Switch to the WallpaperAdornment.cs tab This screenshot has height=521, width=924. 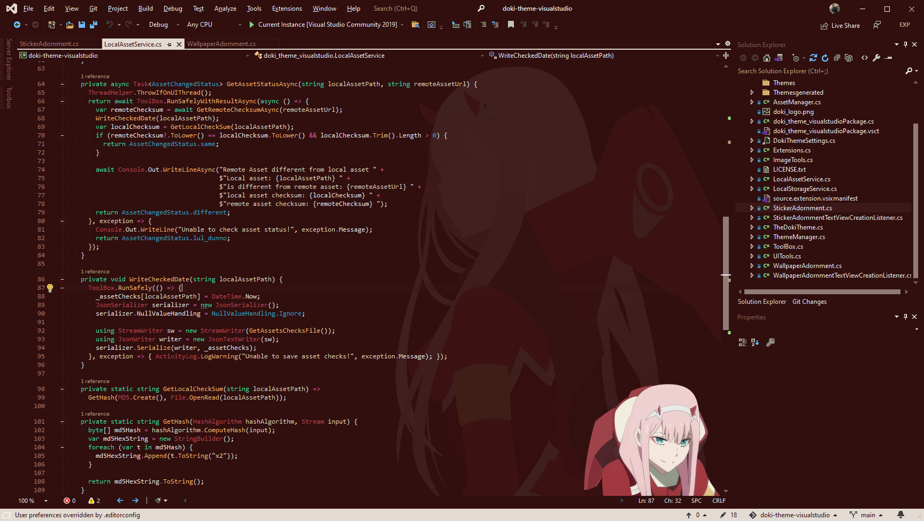[x=221, y=44]
